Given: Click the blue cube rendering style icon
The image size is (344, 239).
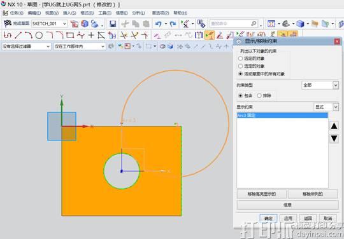Looking at the screenshot, I should tap(300, 24).
